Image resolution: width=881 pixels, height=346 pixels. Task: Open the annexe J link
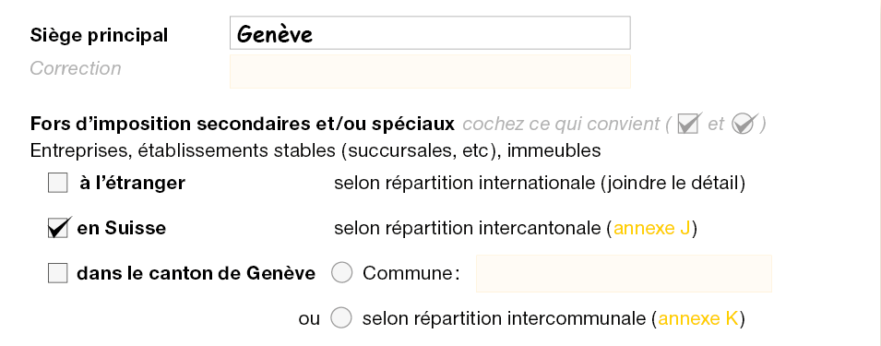click(x=652, y=229)
